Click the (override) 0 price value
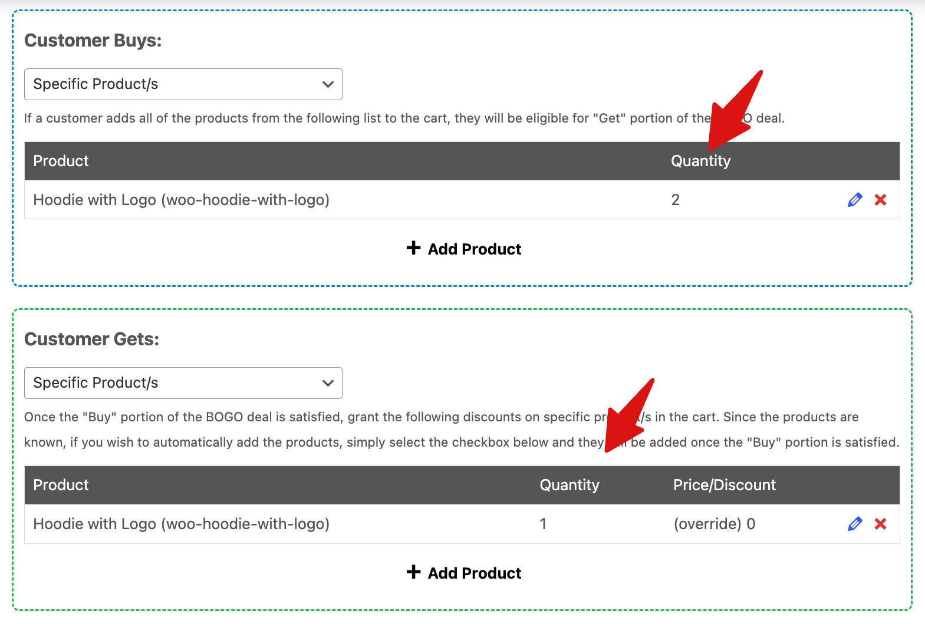925x624 pixels. [714, 523]
